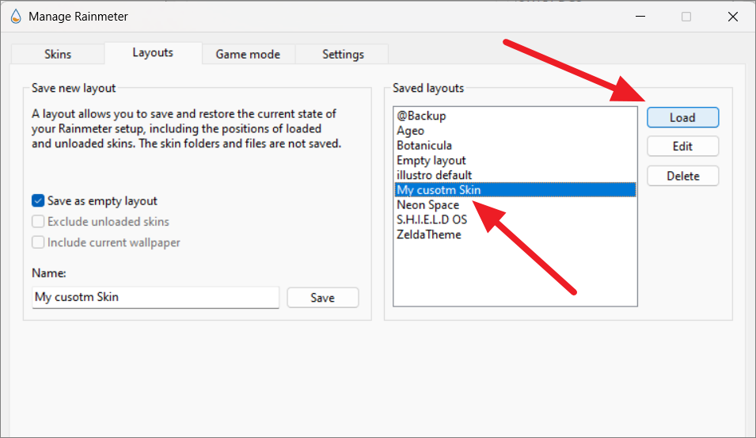Select illustro default layout
The width and height of the screenshot is (756, 438).
pos(515,175)
